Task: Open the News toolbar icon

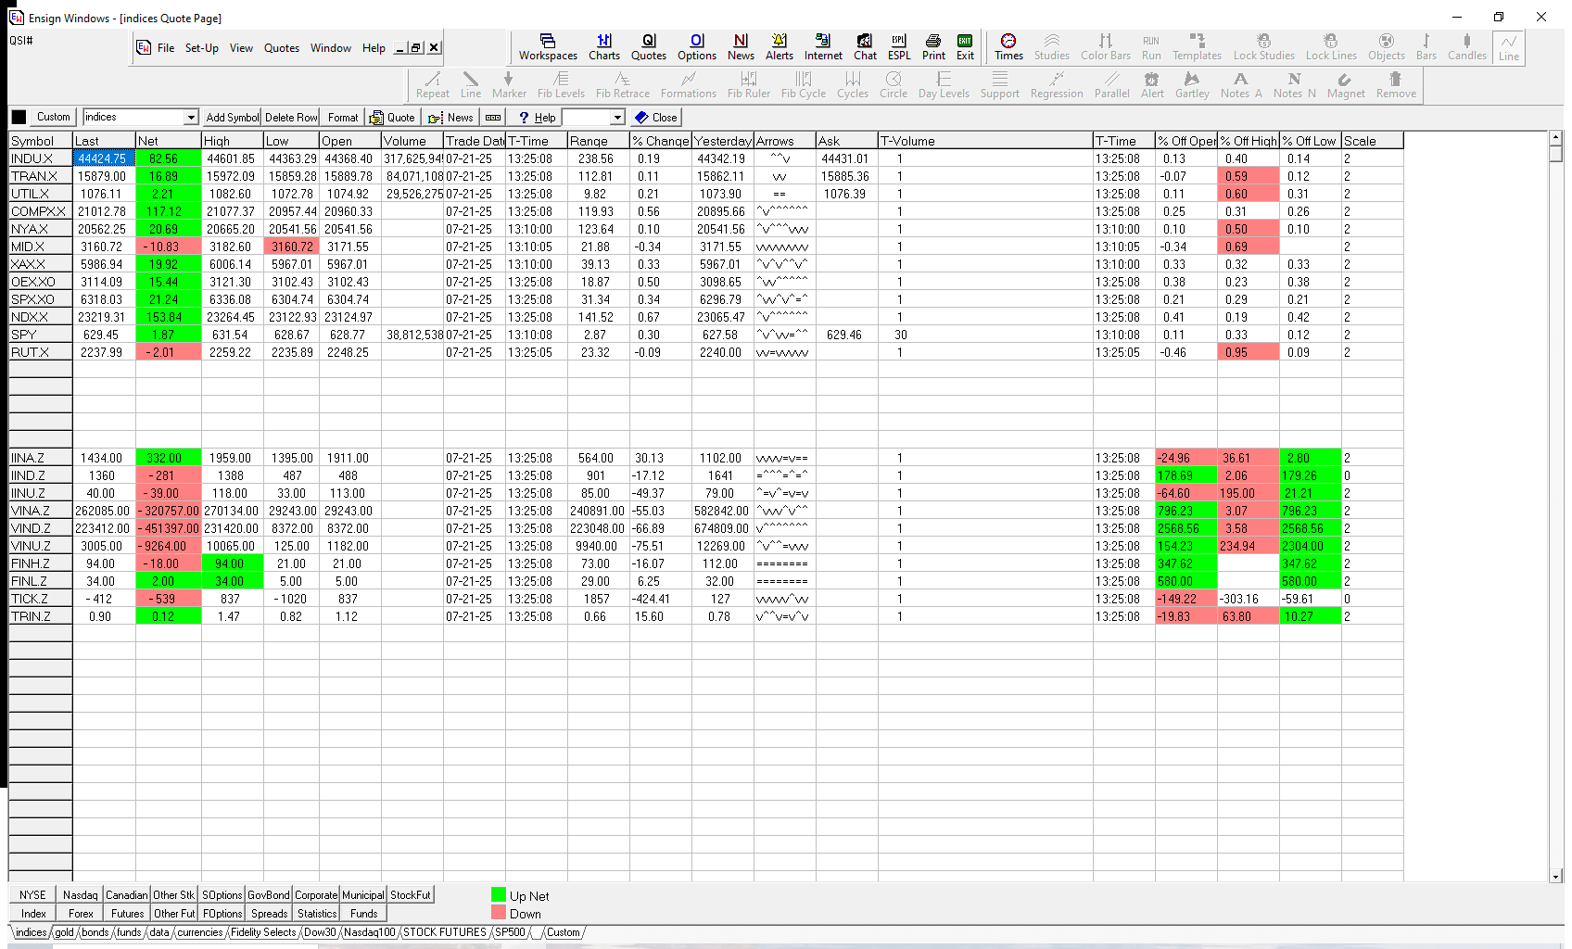Action: tap(741, 47)
